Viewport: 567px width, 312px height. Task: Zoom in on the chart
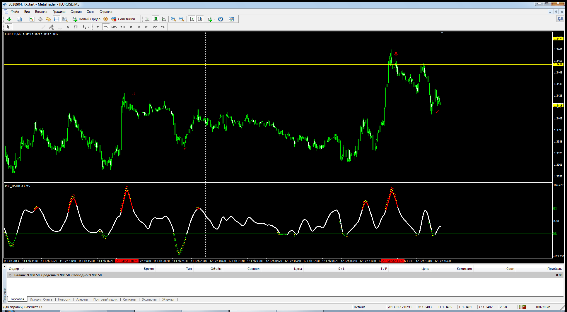coord(173,19)
